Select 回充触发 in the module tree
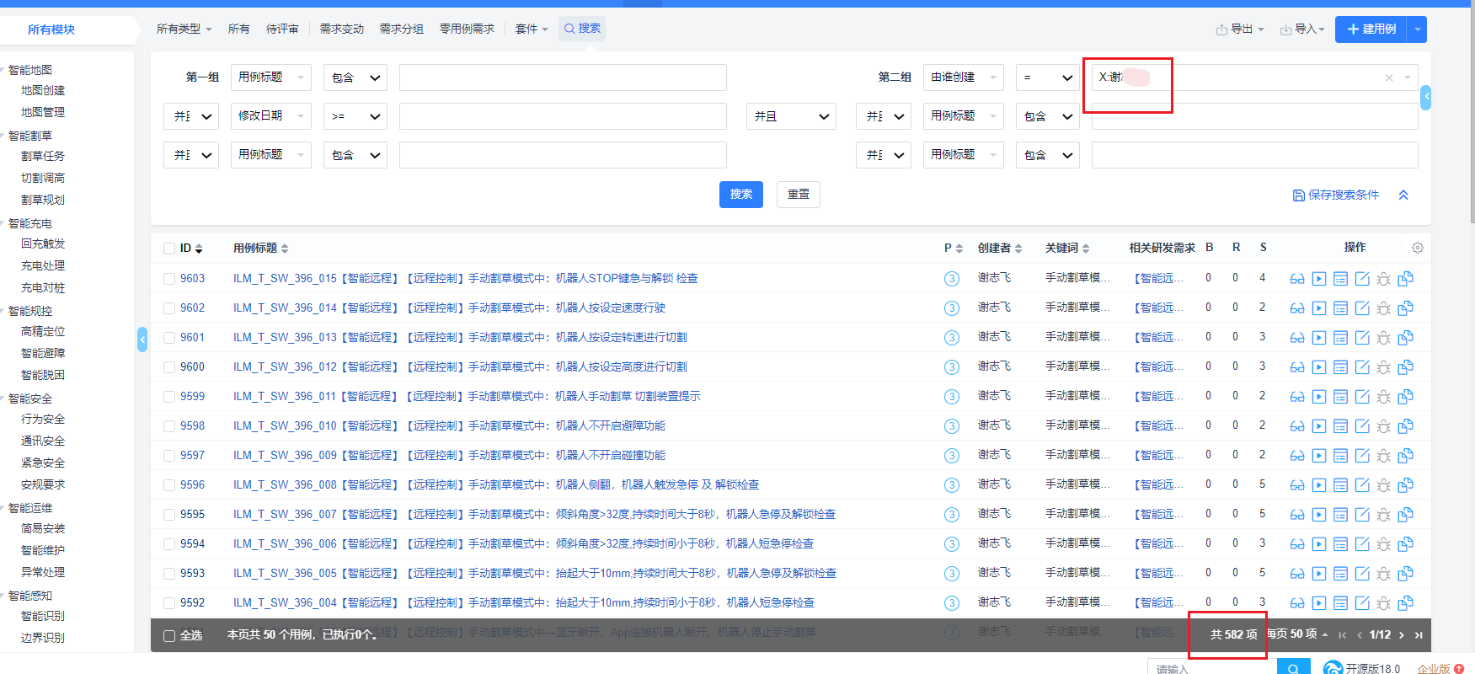 43,243
